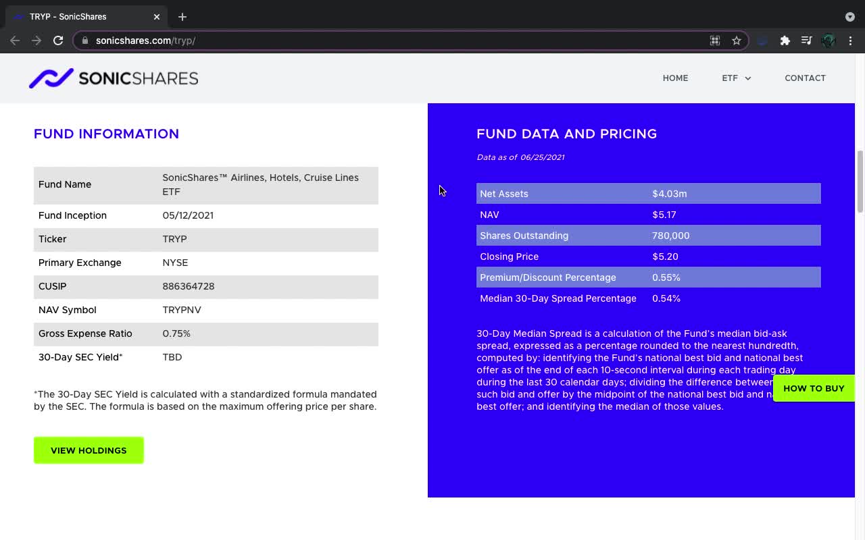
Task: Click the NAV Symbol value TRYPNV
Action: coord(182,310)
